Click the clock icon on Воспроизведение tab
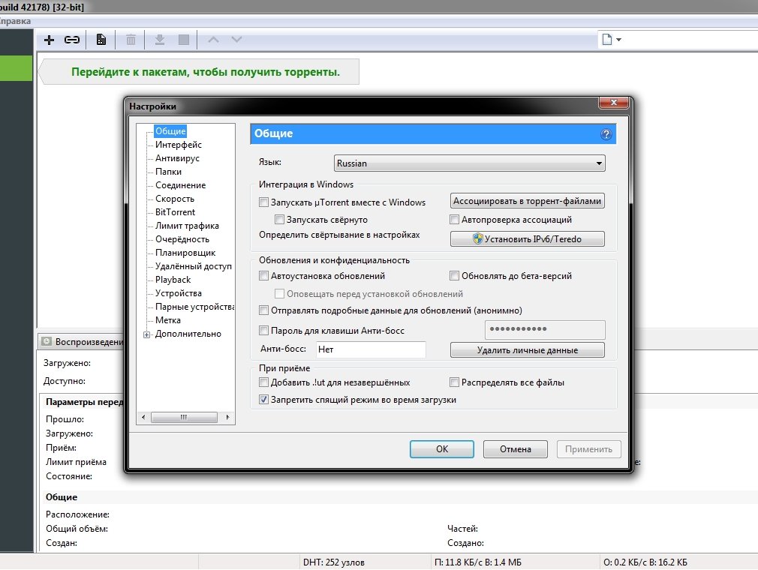 (47, 341)
